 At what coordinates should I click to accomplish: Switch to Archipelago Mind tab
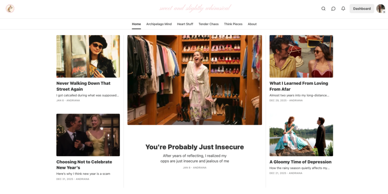[x=159, y=24]
